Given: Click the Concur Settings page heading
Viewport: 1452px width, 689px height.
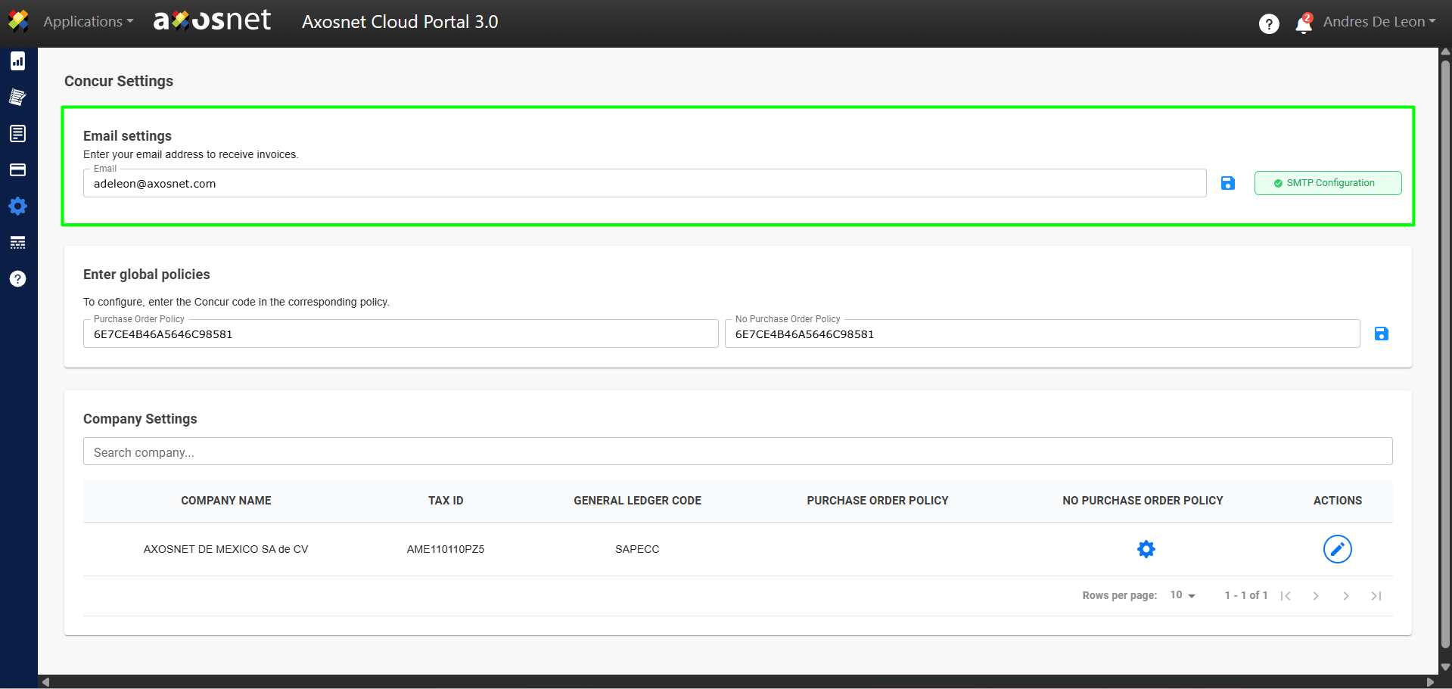Looking at the screenshot, I should 119,81.
